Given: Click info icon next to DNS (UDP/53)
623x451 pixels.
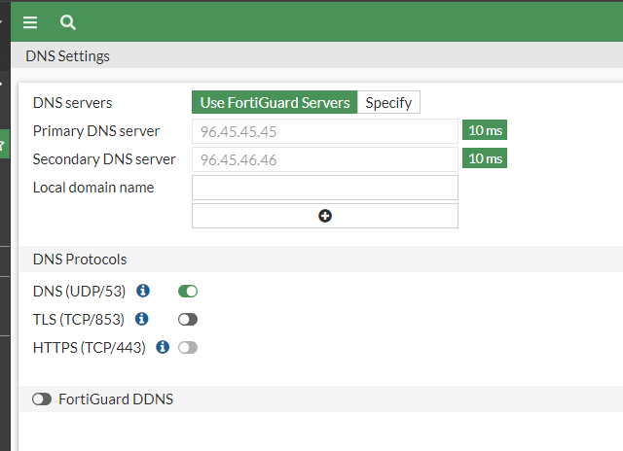Looking at the screenshot, I should [x=143, y=291].
